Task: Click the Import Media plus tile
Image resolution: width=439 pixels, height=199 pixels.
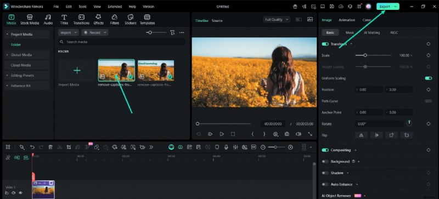Action: coord(77,70)
